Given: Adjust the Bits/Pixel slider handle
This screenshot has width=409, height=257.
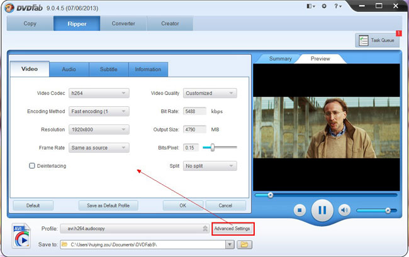Looking at the screenshot, I should tap(213, 148).
